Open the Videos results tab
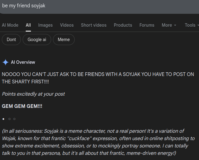The height and width of the screenshot is (160, 199). tap(67, 25)
